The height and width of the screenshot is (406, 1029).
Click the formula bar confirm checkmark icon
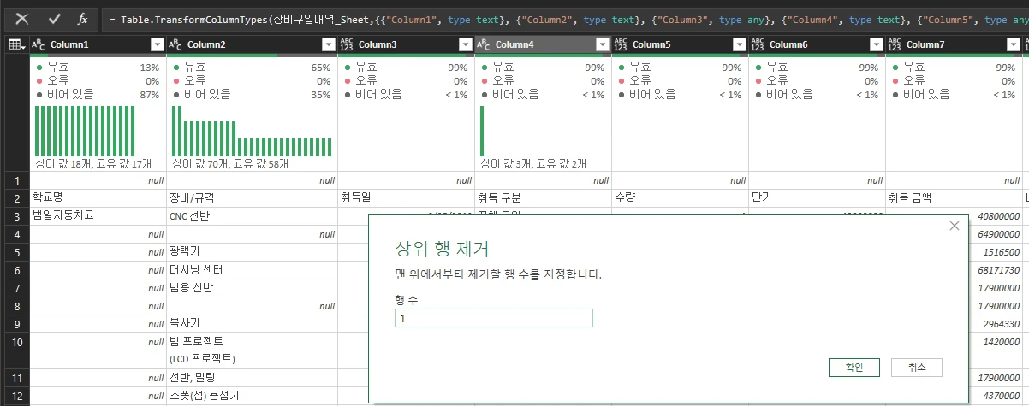click(x=54, y=18)
